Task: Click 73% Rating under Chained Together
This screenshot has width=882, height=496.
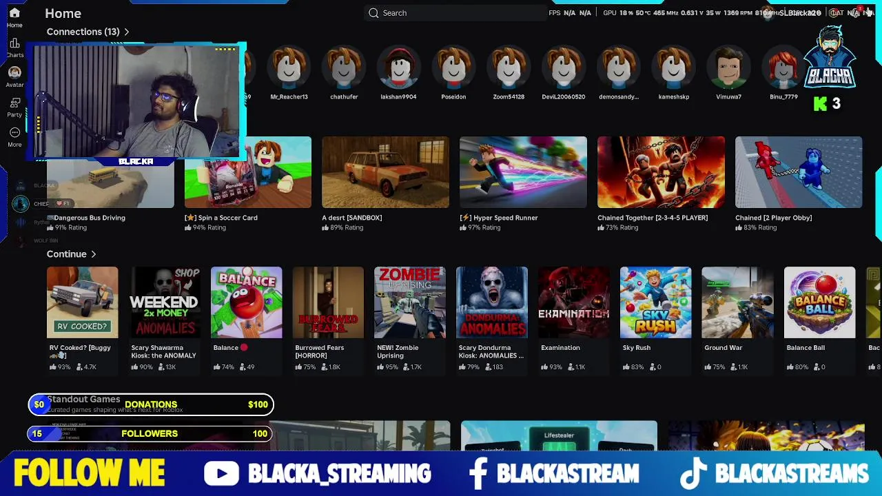Action: (x=617, y=227)
